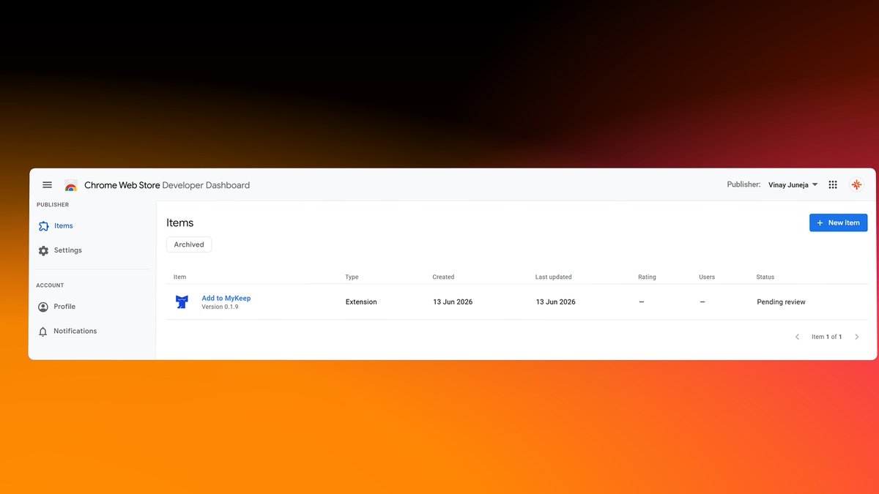Screen dimensions: 879x494
Task: Click the Last updated column header
Action: coord(553,277)
